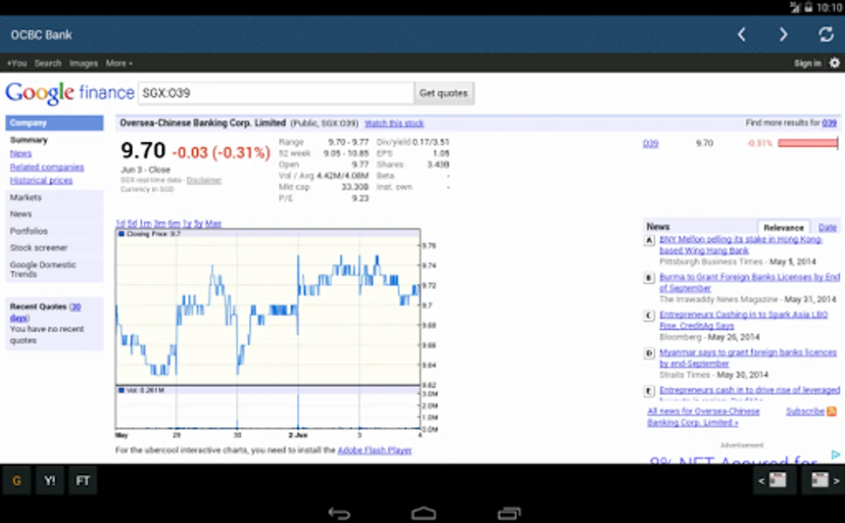Viewport: 845px width, 523px height.
Task: Open Burma to Grant Foreign Banks article
Action: pos(750,282)
